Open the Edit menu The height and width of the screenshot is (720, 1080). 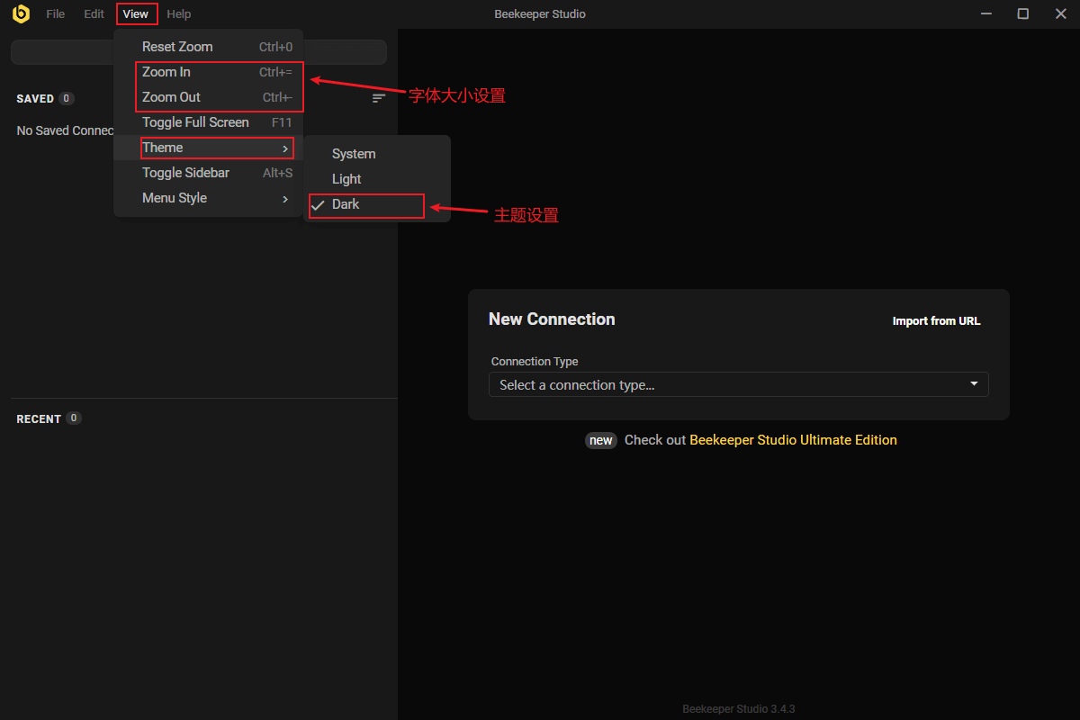point(94,13)
